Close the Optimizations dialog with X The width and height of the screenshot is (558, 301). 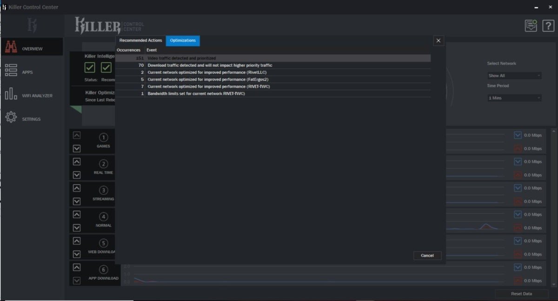pos(438,41)
